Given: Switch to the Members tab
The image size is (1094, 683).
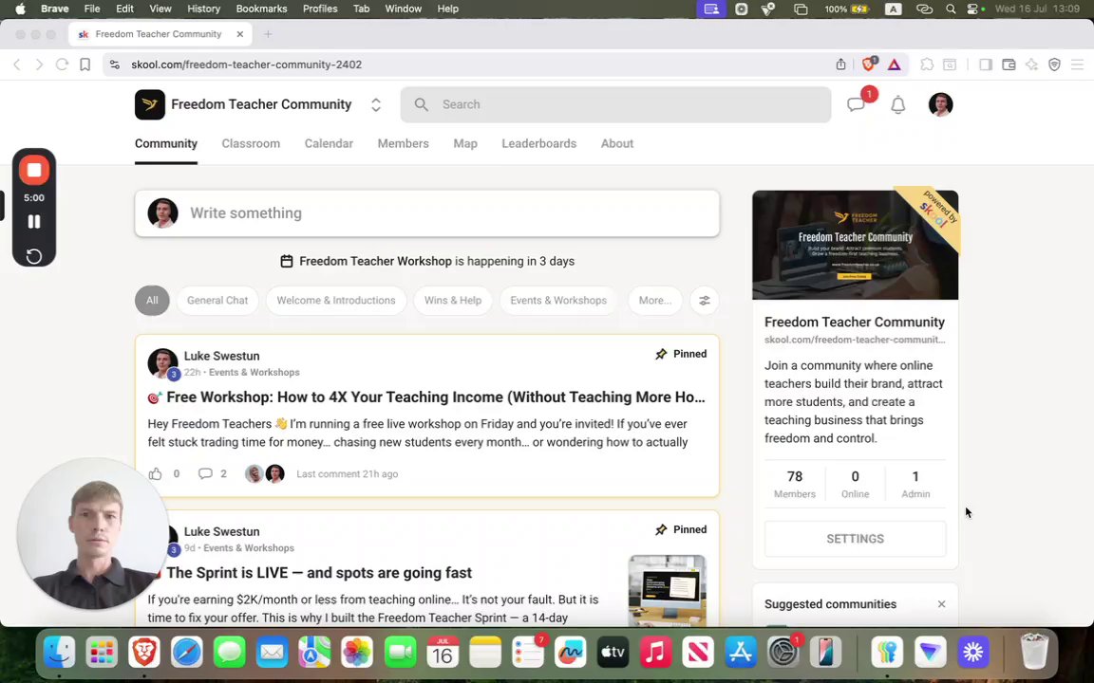Looking at the screenshot, I should 404,143.
